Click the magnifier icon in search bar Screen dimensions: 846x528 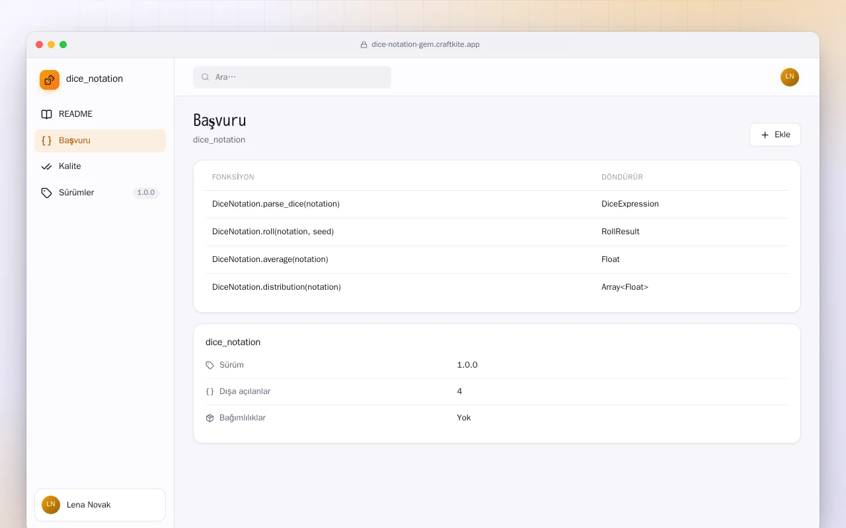tap(206, 77)
